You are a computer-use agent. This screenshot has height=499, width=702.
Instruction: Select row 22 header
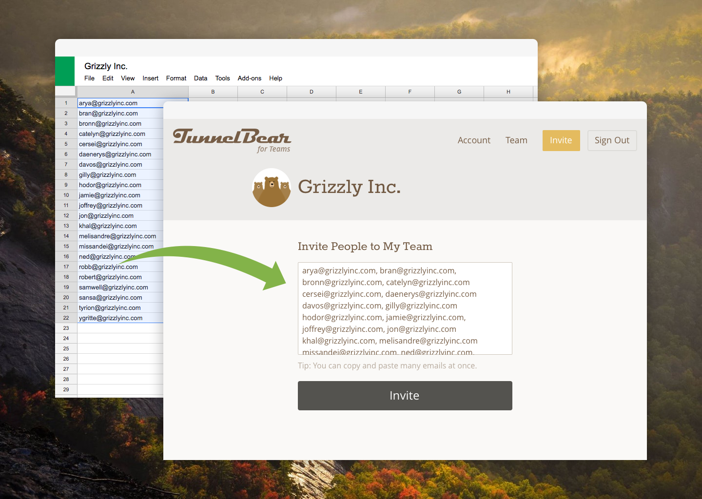point(66,318)
